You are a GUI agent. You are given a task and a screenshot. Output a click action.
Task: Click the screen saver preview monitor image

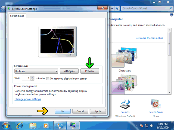point(57,41)
